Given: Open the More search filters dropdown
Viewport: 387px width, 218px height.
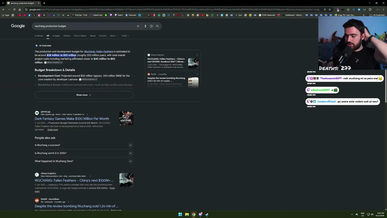Looking at the screenshot, I should click(113, 36).
